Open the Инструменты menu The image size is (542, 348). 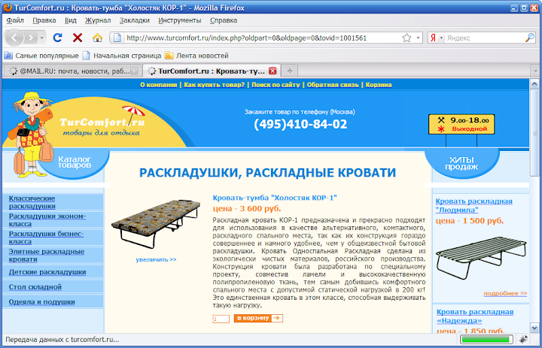click(180, 20)
